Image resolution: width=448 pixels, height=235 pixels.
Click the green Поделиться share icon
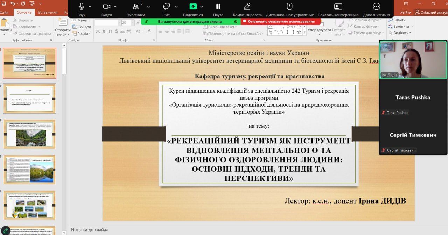coord(193,7)
